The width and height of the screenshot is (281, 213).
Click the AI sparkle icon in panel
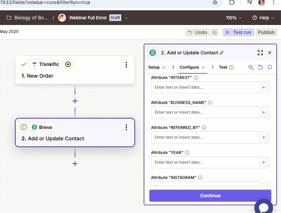[251, 67]
